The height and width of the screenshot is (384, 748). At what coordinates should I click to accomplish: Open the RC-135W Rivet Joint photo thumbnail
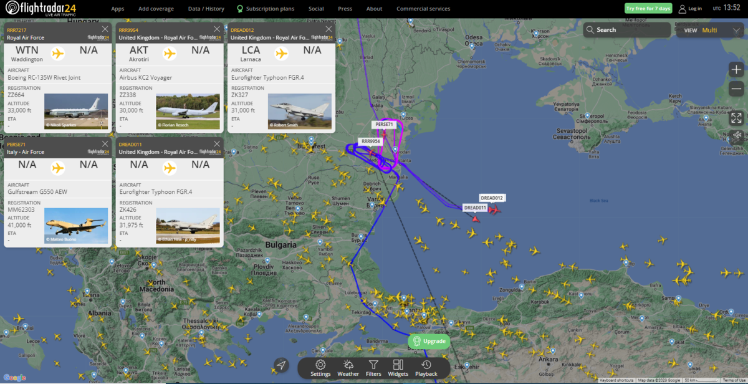click(76, 111)
